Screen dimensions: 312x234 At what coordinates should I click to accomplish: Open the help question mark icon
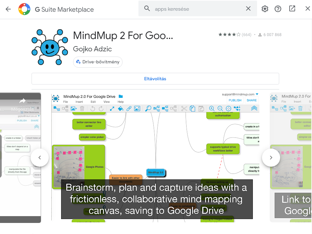point(278,9)
